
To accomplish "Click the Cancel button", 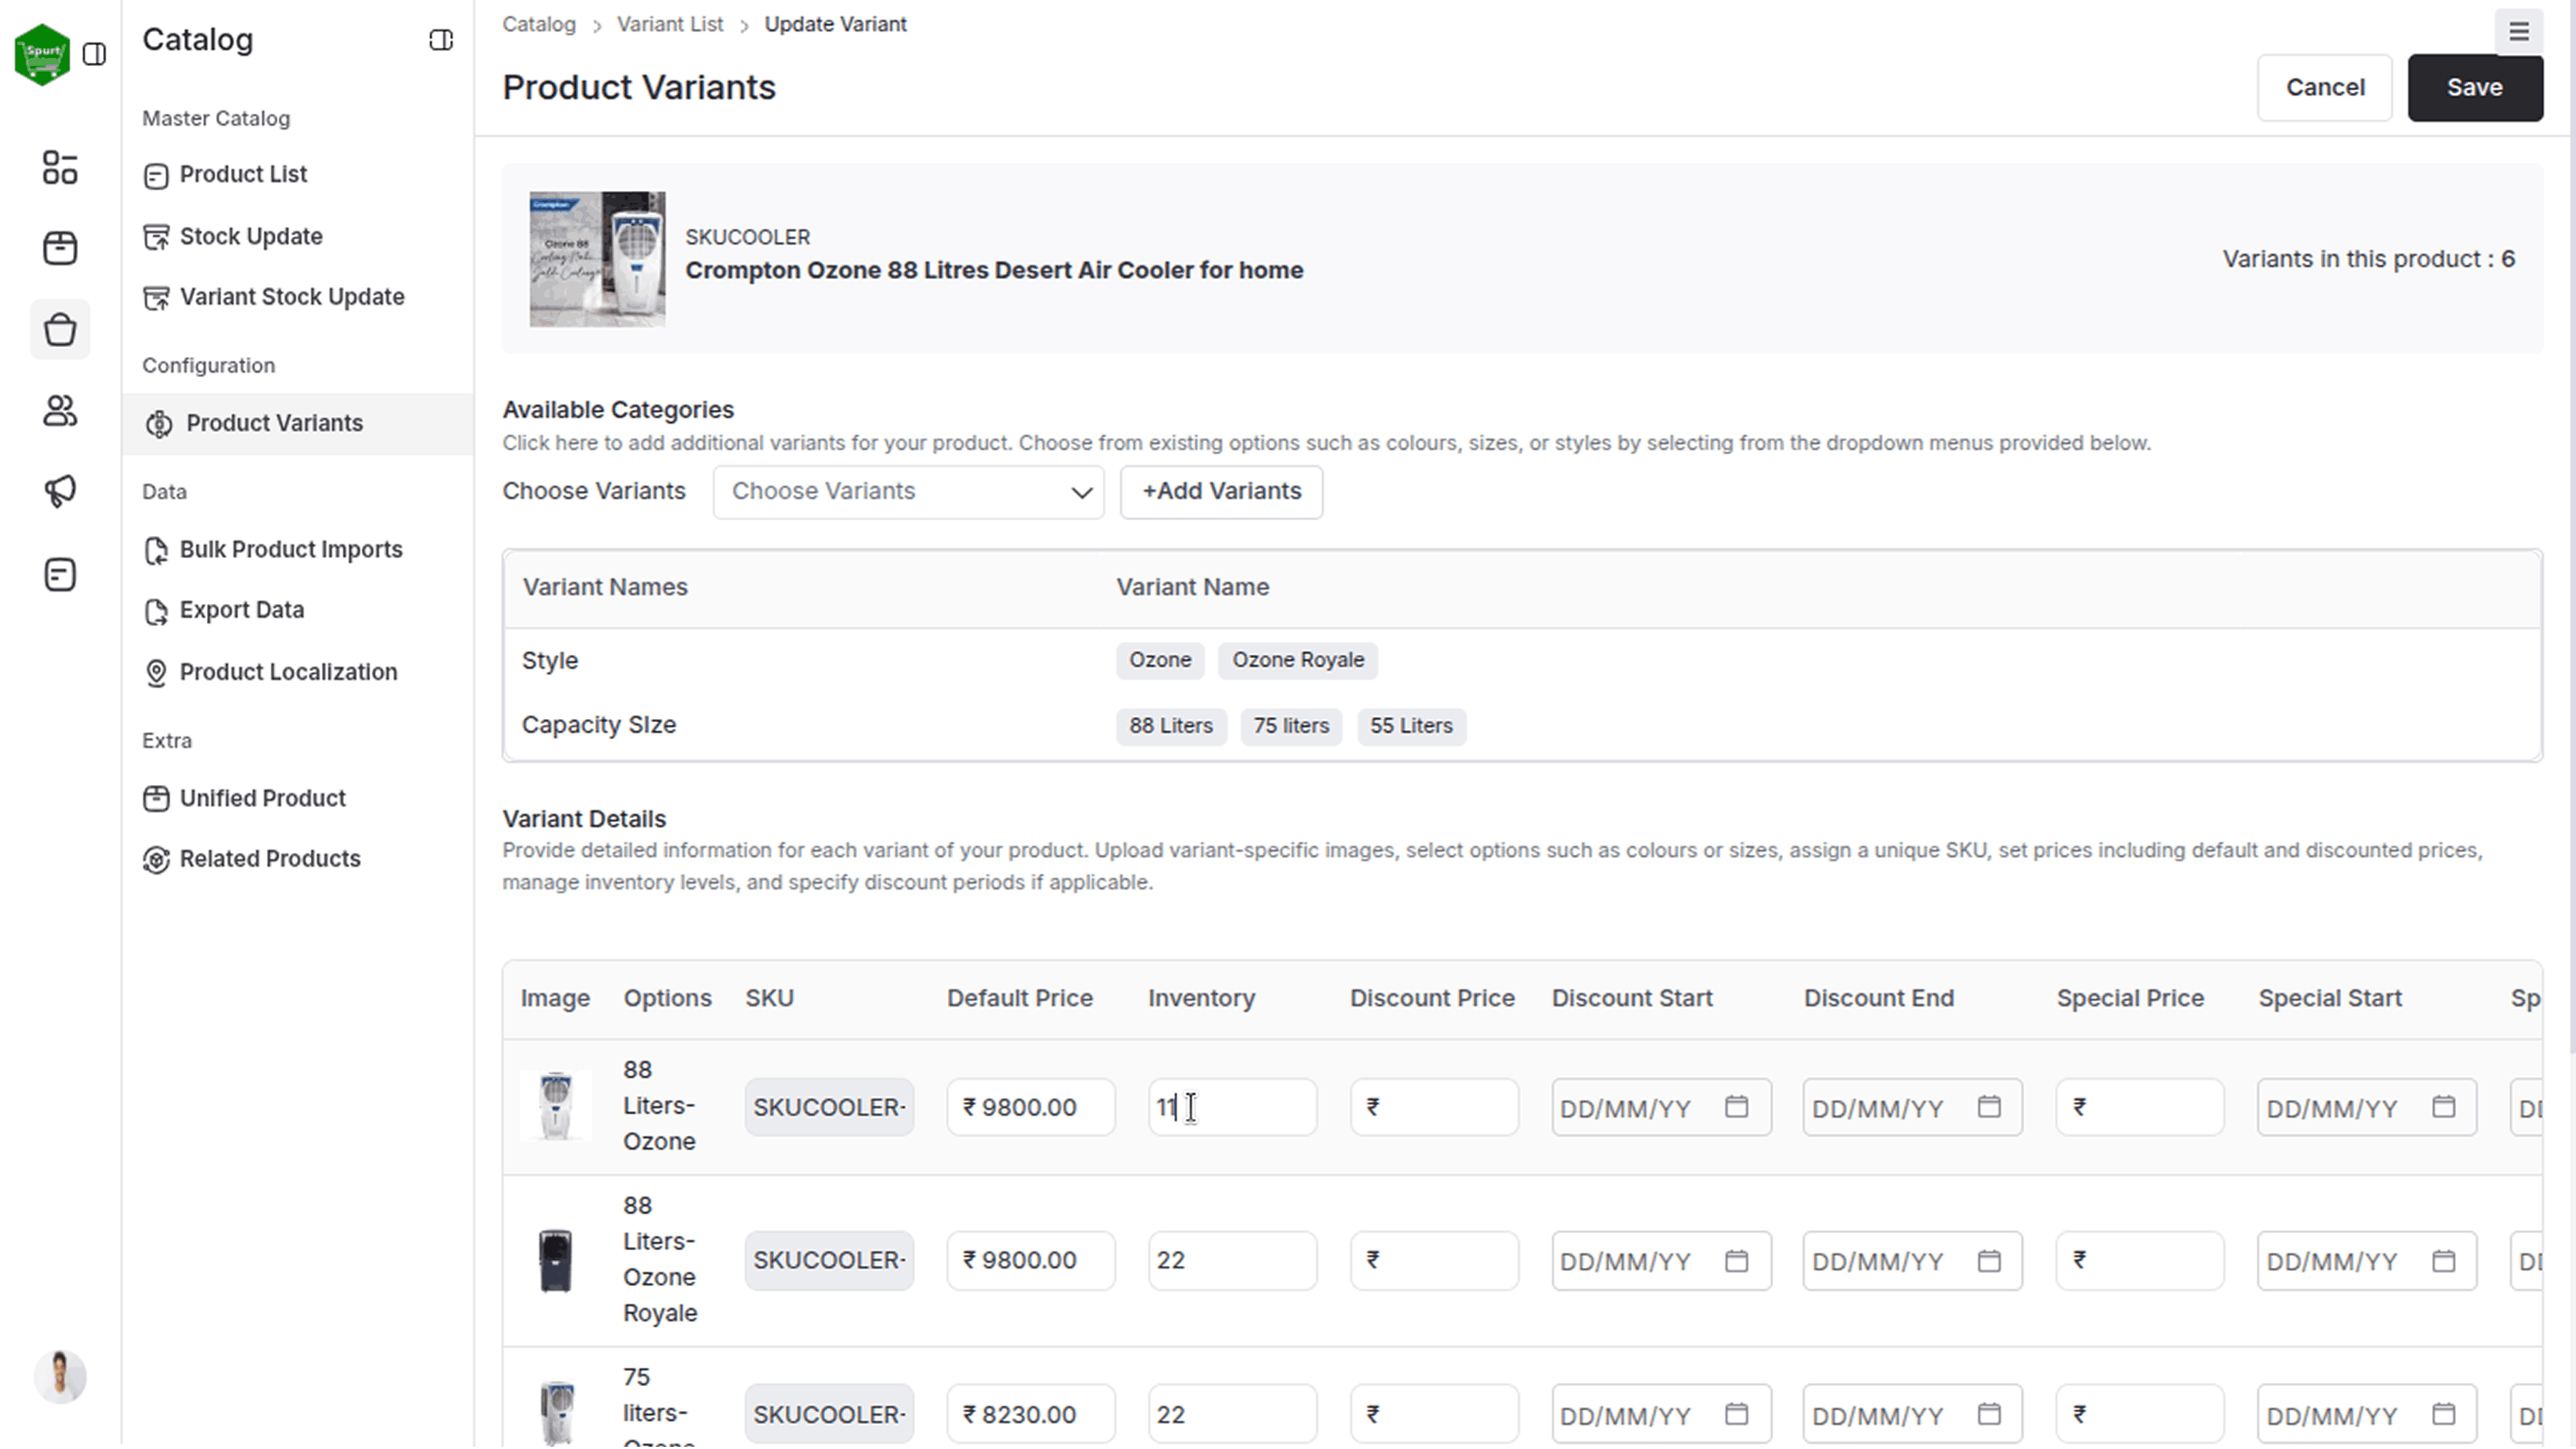I will [2324, 88].
